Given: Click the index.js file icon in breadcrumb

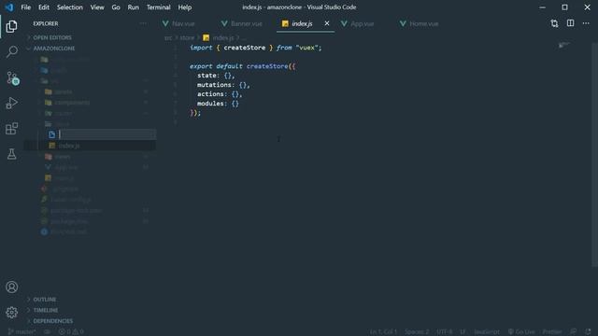Looking at the screenshot, I should pyautogui.click(x=206, y=37).
